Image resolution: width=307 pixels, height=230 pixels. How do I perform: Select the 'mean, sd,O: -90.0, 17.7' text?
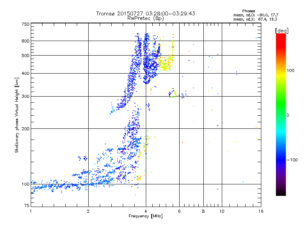(x=256, y=15)
